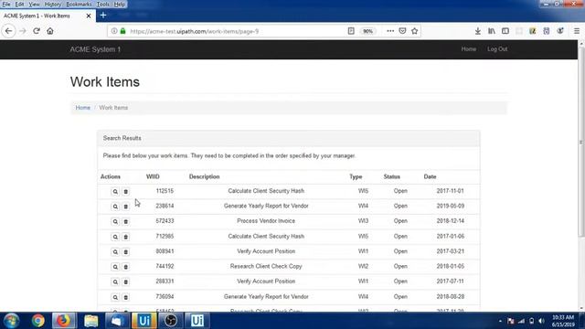Image resolution: width=585 pixels, height=329 pixels.
Task: Click trash icon for work item 744192
Action: [x=126, y=267]
